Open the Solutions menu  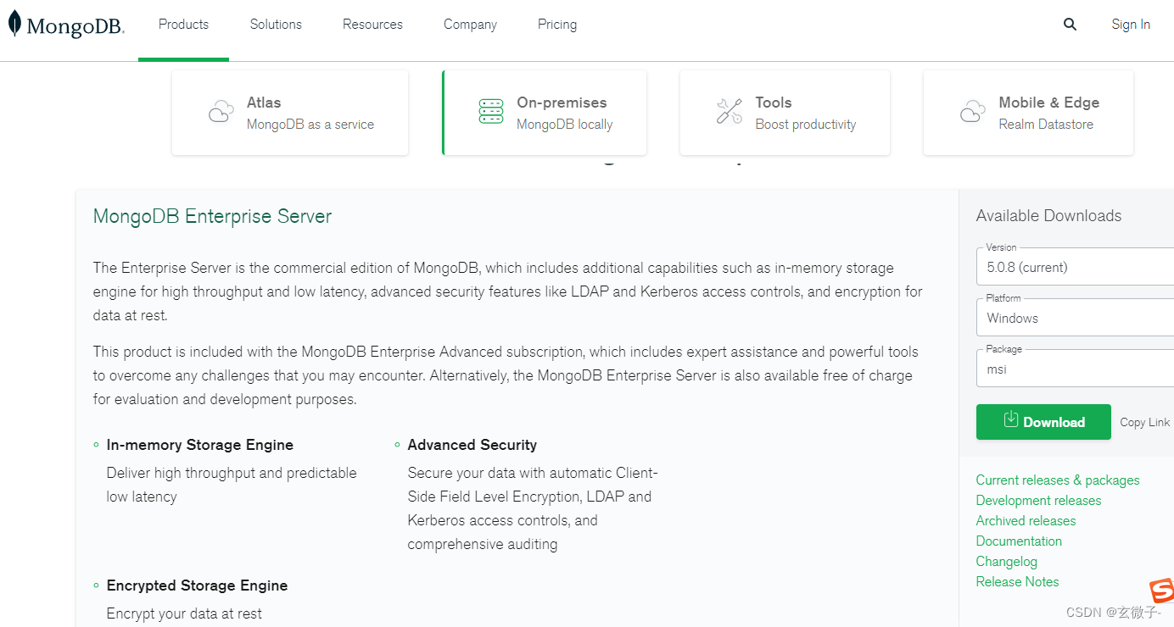276,25
